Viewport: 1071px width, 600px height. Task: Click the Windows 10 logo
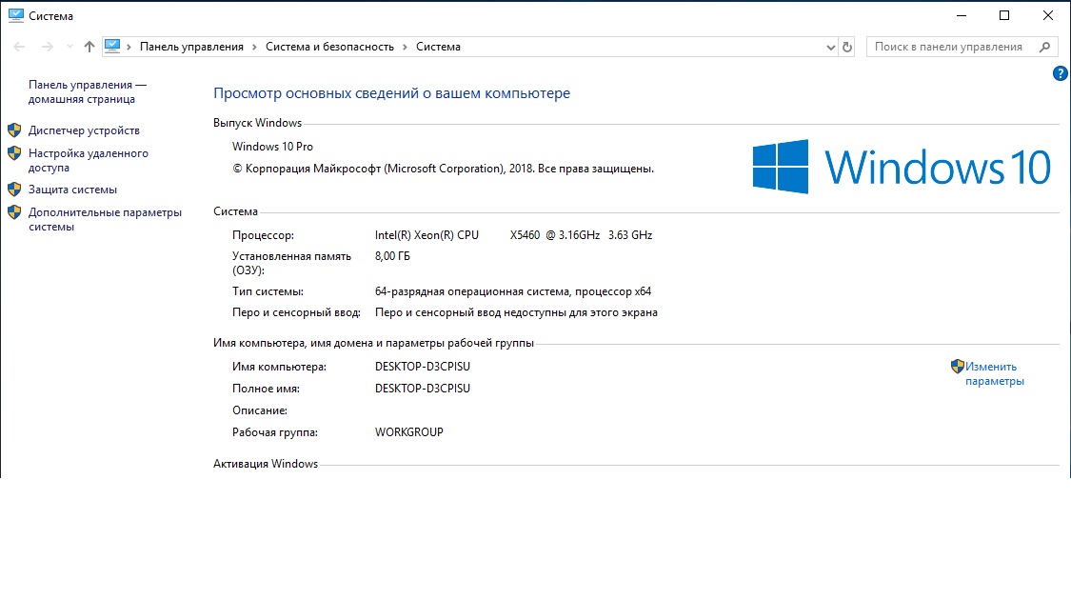[x=902, y=167]
